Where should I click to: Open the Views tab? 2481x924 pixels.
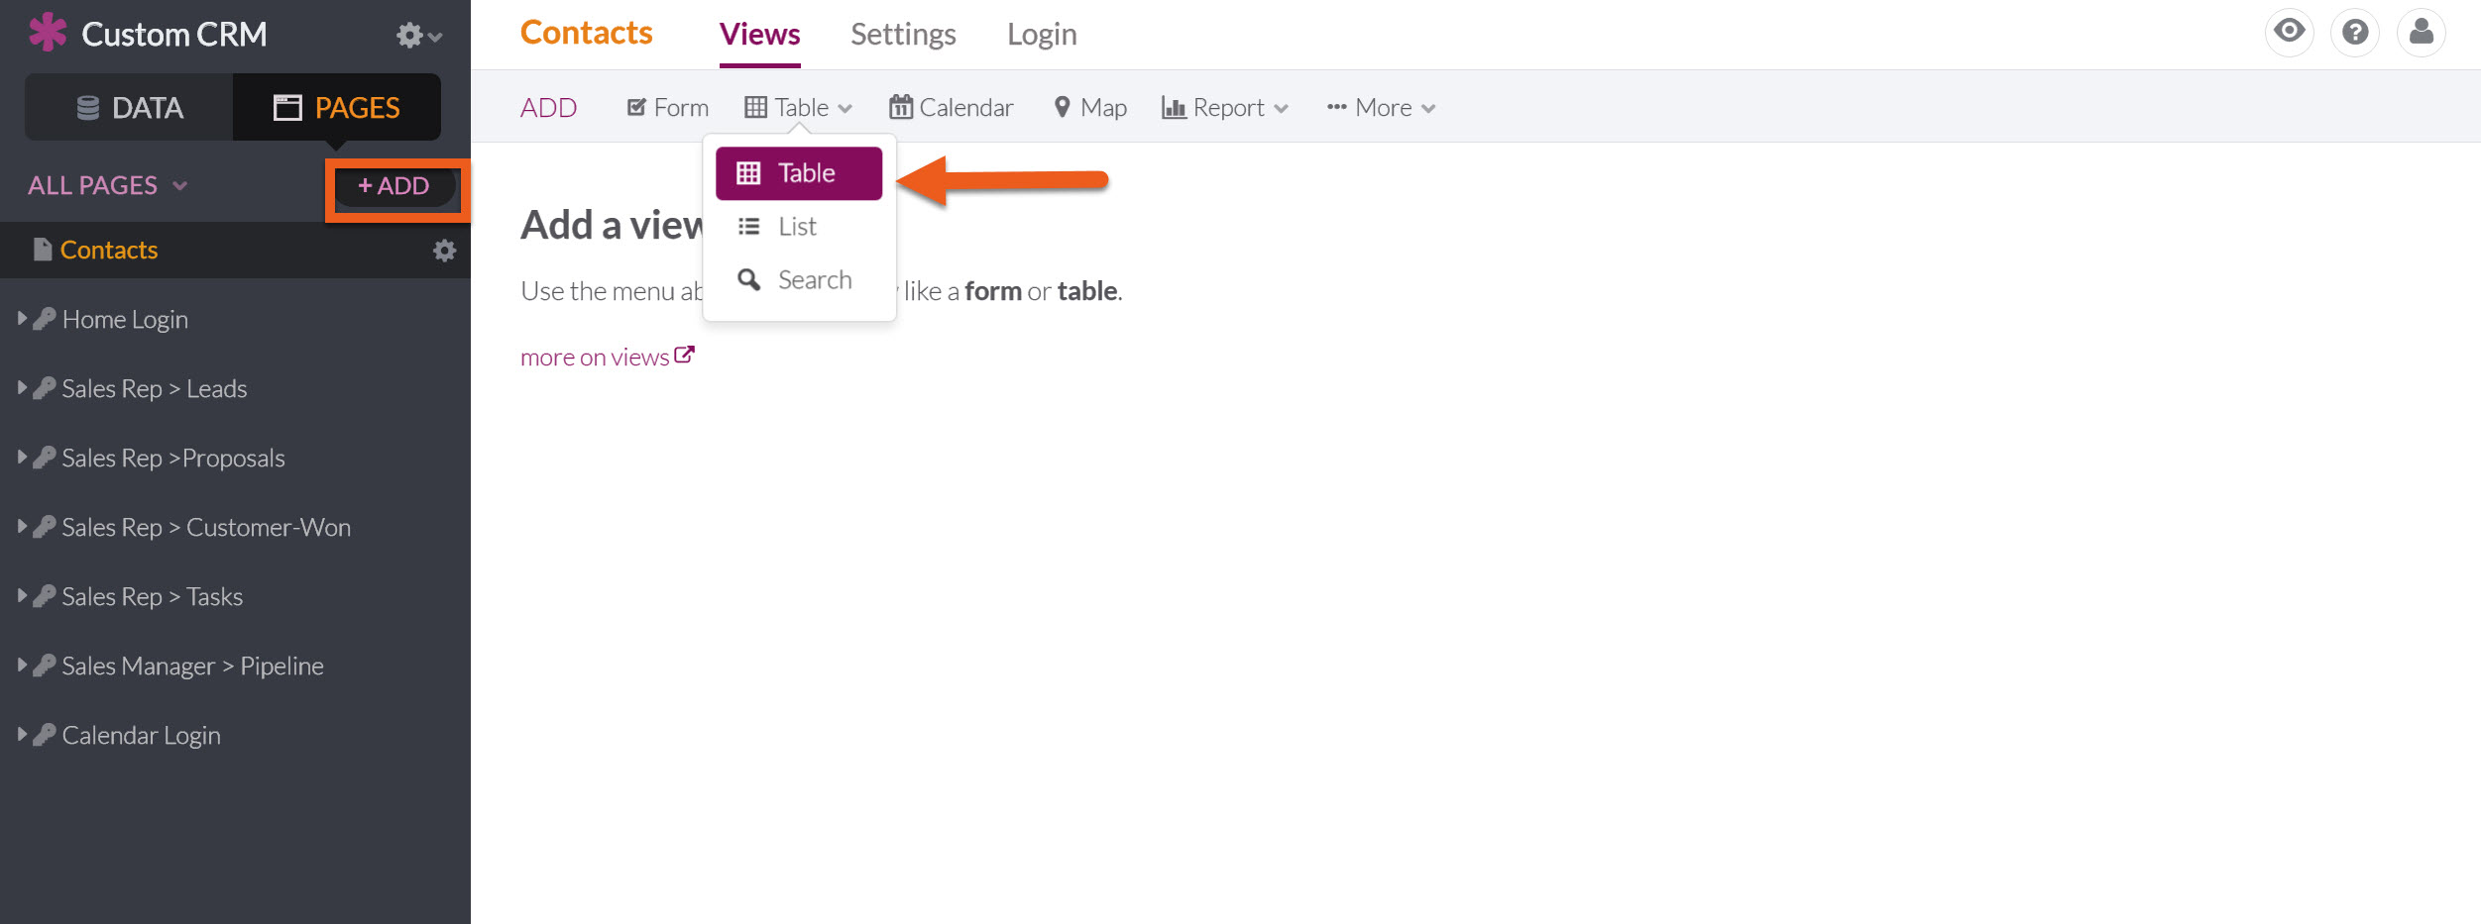760,35
